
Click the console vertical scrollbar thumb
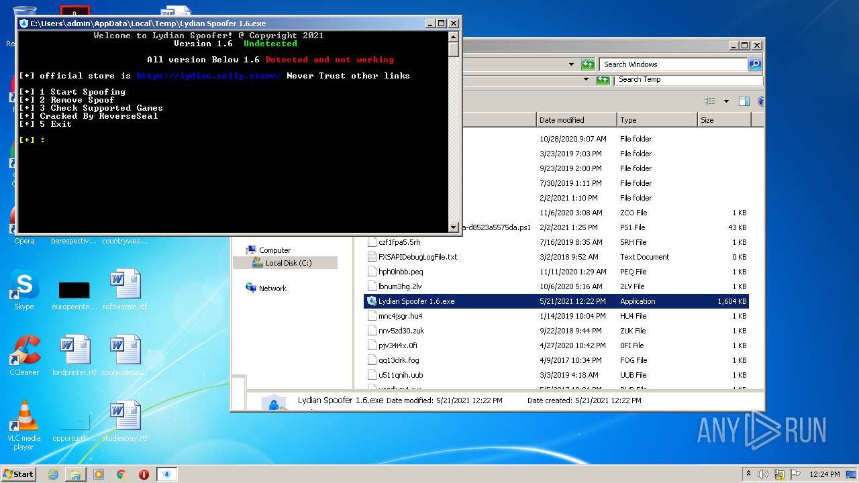click(x=454, y=50)
